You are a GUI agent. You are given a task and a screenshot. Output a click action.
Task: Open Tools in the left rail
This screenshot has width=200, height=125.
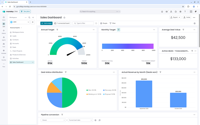(x=4, y=45)
